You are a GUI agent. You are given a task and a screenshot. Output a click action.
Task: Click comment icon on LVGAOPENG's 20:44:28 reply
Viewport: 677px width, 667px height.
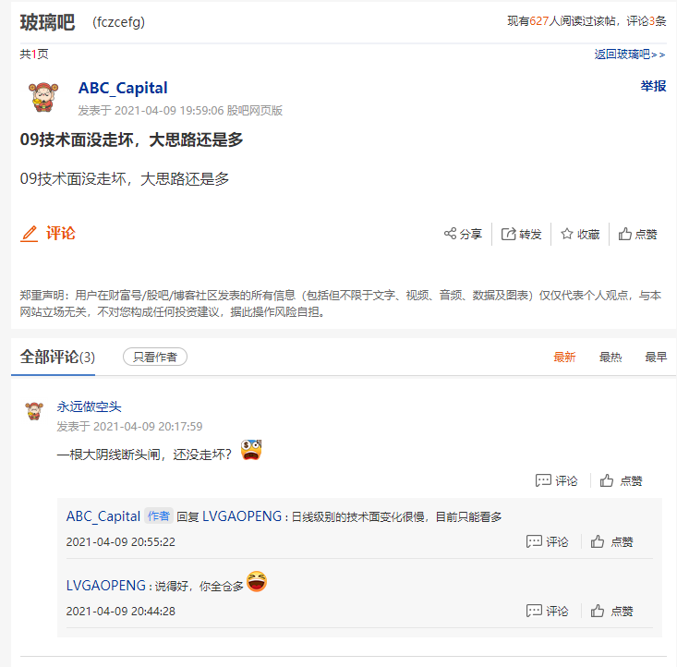[547, 611]
